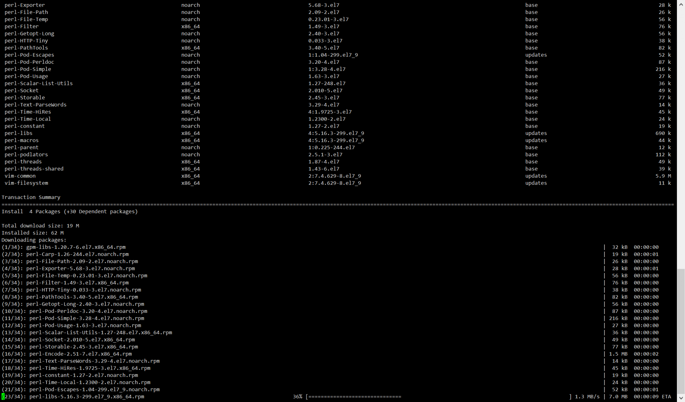
Task: Click the Install 4 Packages summary line
Action: 70,211
